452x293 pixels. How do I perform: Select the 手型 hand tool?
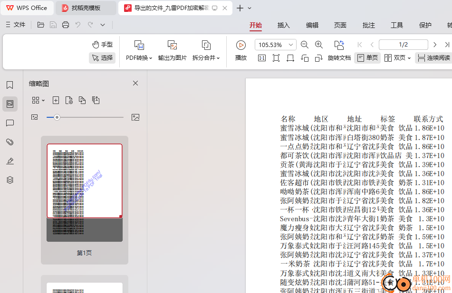point(102,45)
